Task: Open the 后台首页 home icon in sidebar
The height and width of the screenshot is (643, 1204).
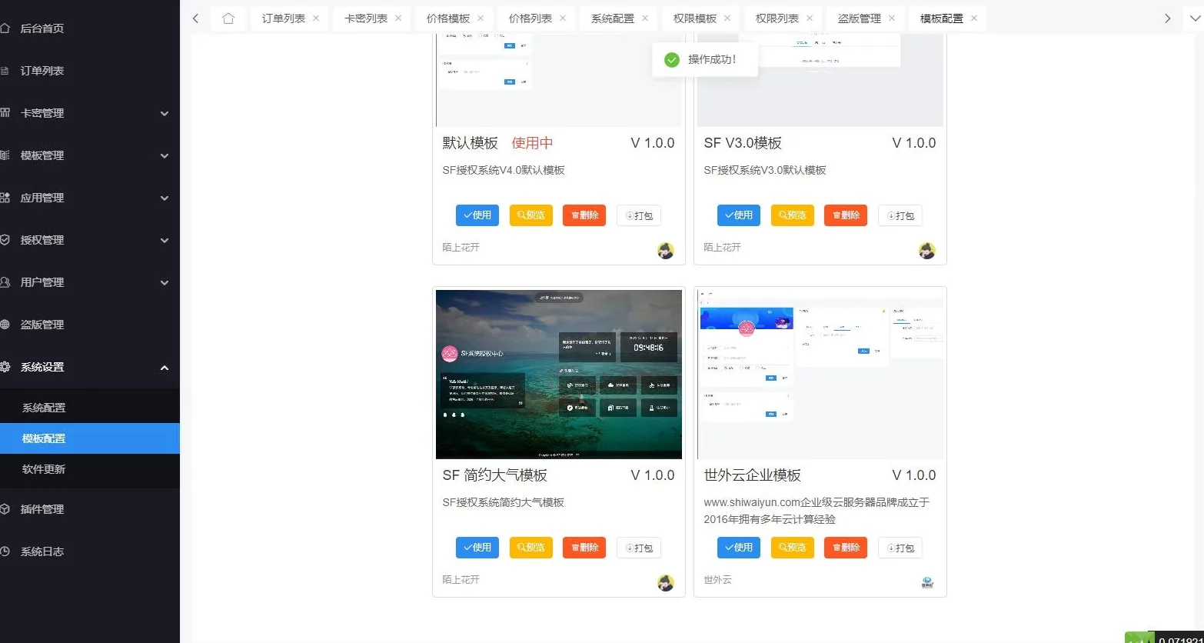Action: 11,28
